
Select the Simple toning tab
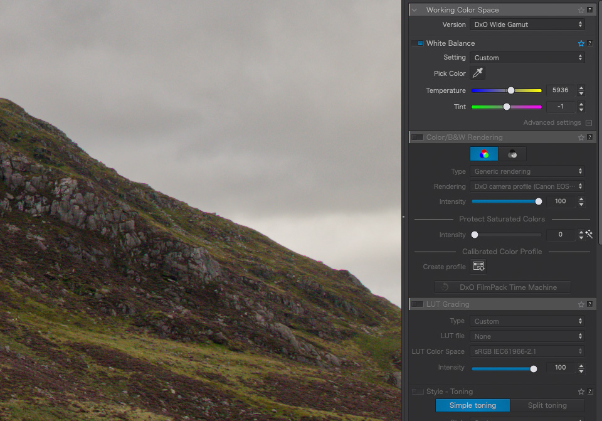point(472,405)
